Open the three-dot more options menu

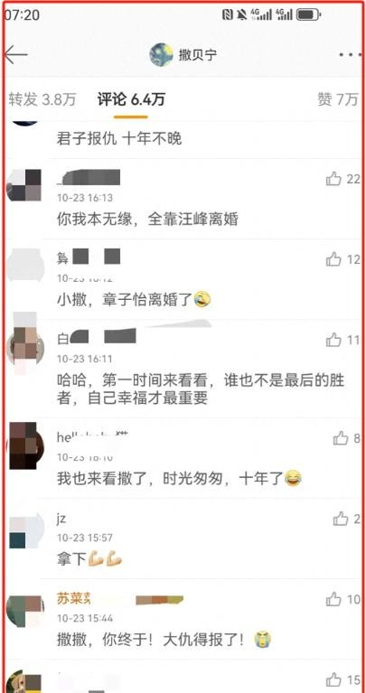pyautogui.click(x=350, y=55)
